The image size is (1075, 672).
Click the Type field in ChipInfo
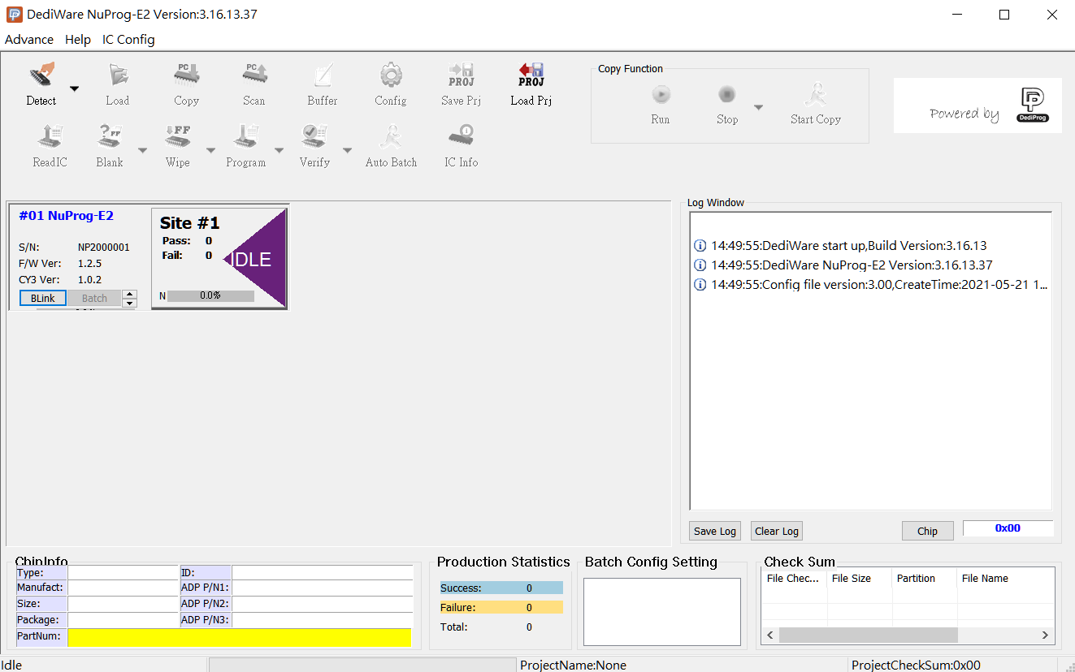point(122,572)
